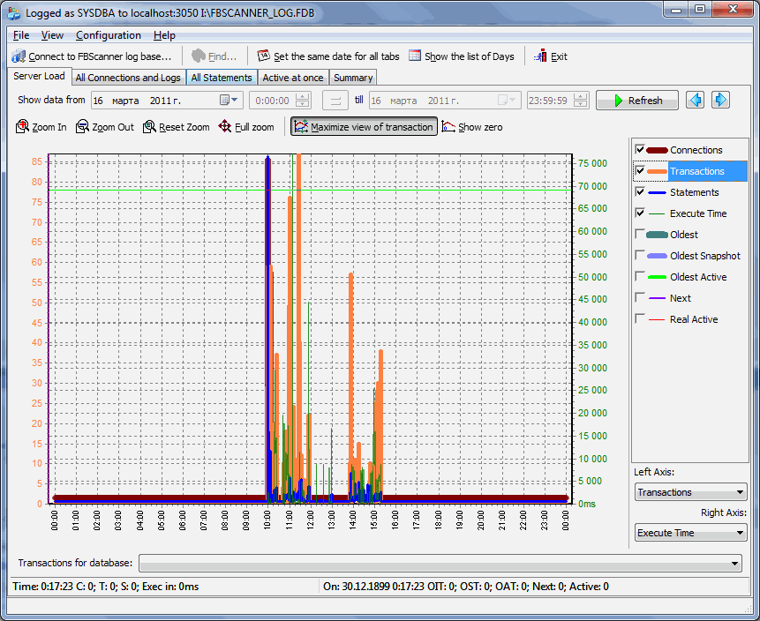Image resolution: width=760 pixels, height=621 pixels.
Task: Toggle Maximize view of transaction
Action: 364,127
